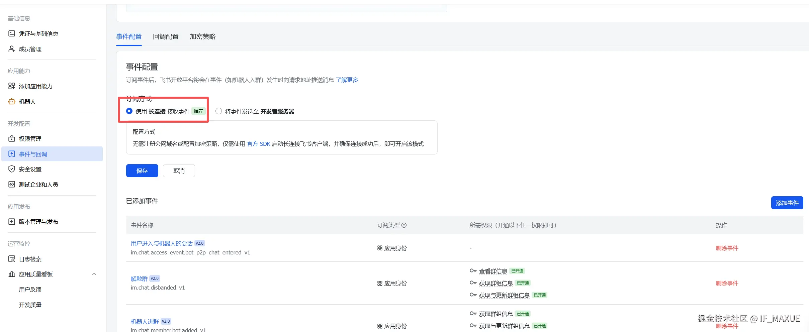Click 获取群组信息 permission in 解散群 row

[x=496, y=283]
